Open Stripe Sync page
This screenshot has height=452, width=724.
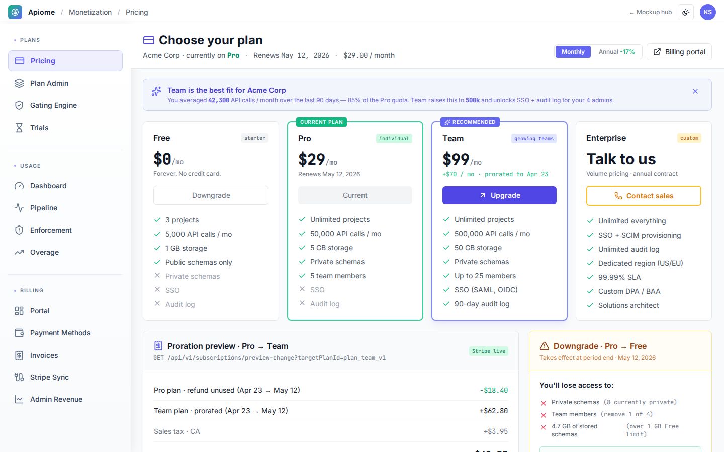[65, 377]
